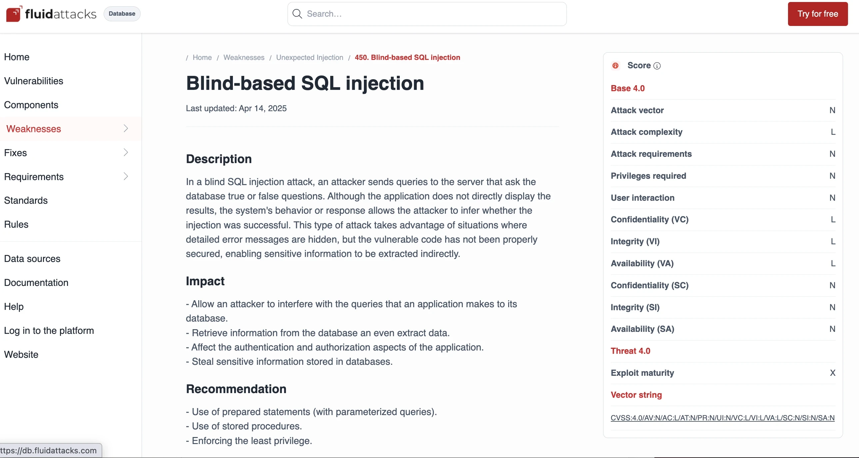Expand the Weaknesses sidebar chevron
859x458 pixels.
pos(126,128)
